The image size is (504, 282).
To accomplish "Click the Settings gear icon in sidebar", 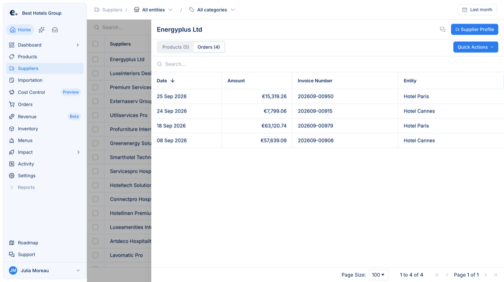I will click(x=12, y=176).
